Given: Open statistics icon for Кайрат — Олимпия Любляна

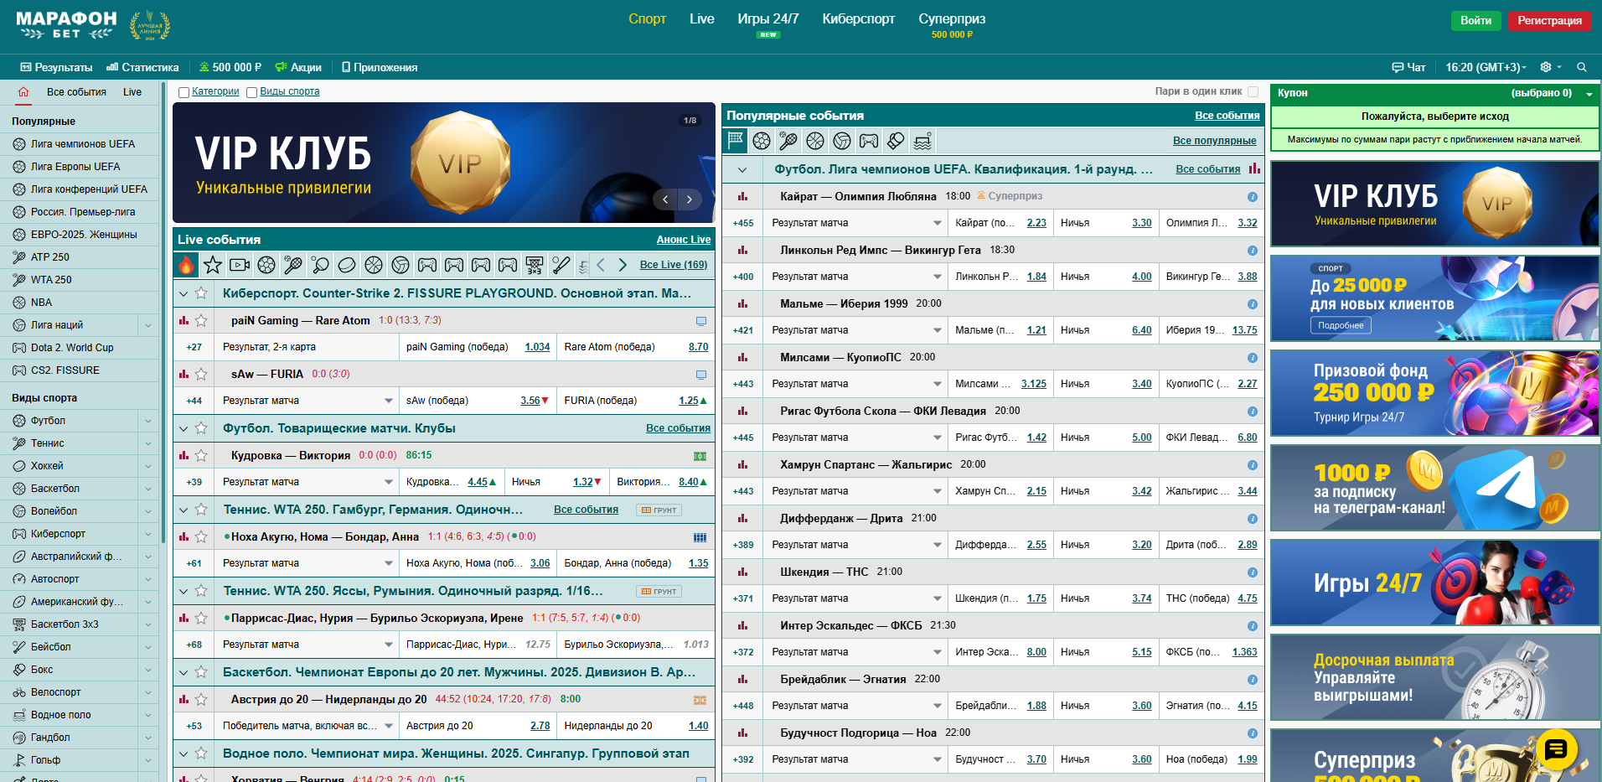Looking at the screenshot, I should click(x=742, y=196).
